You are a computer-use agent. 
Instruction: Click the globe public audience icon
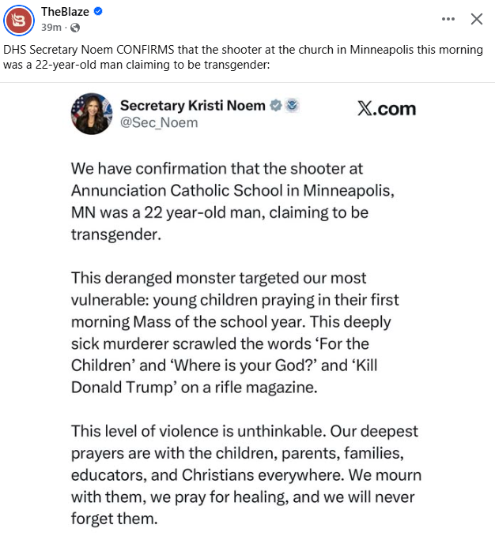click(75, 27)
